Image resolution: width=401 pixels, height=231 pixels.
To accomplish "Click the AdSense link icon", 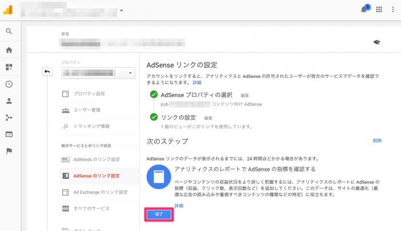I will [65, 176].
